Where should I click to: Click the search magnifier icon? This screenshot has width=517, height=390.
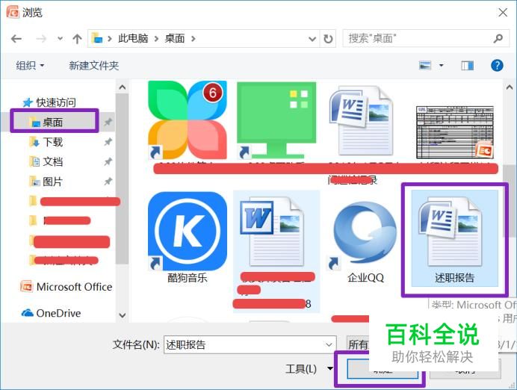(x=498, y=39)
